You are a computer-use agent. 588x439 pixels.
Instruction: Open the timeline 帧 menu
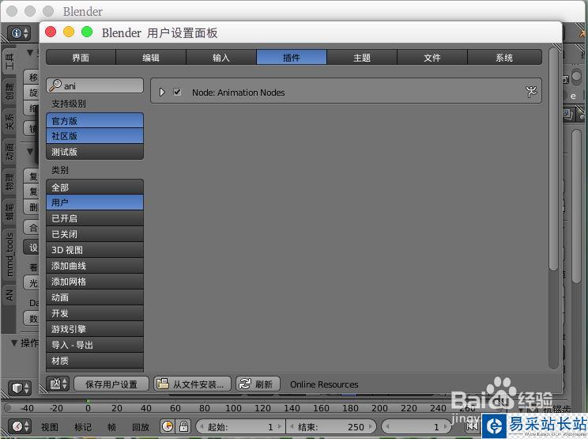111,427
